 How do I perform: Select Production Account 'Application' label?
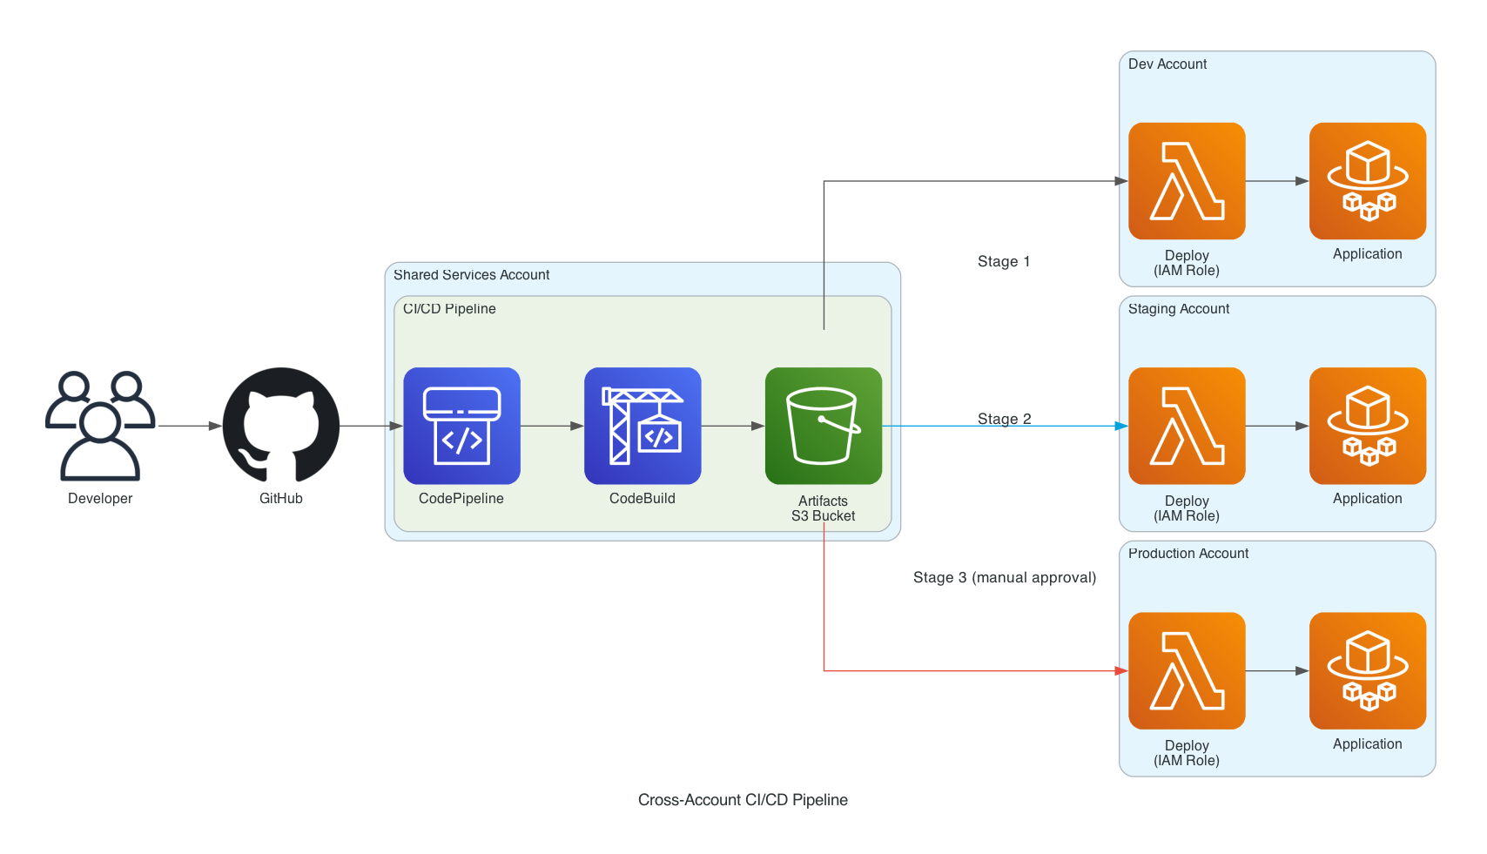(x=1368, y=744)
